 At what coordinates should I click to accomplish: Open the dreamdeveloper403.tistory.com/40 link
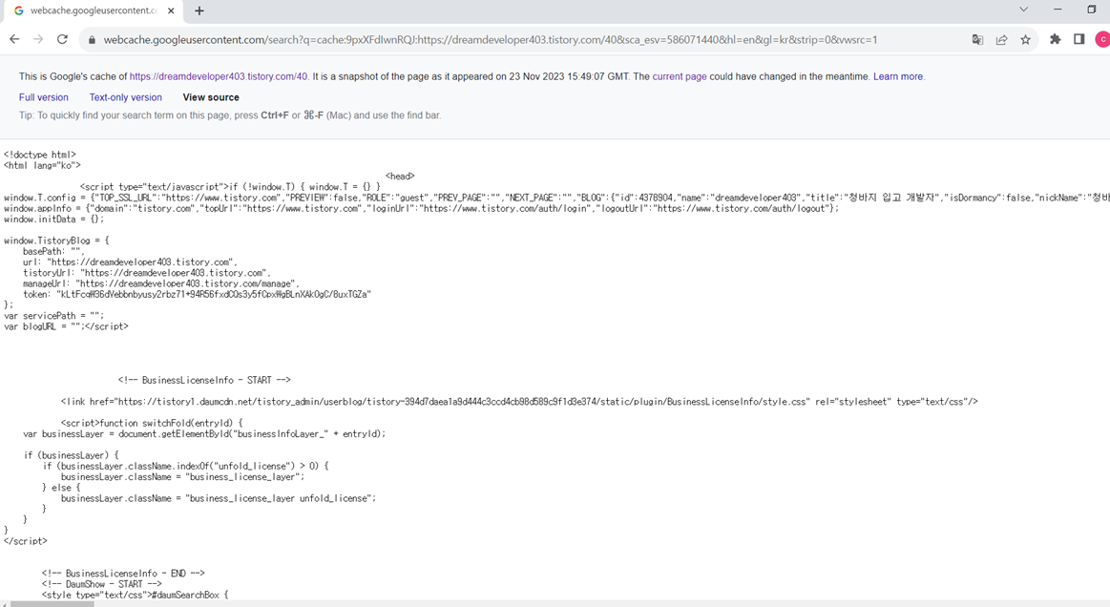pyautogui.click(x=218, y=76)
